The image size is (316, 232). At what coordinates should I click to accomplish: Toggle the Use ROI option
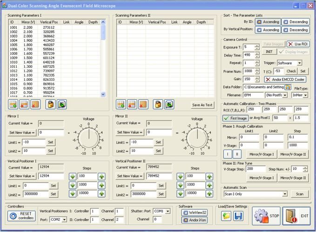(298, 44)
